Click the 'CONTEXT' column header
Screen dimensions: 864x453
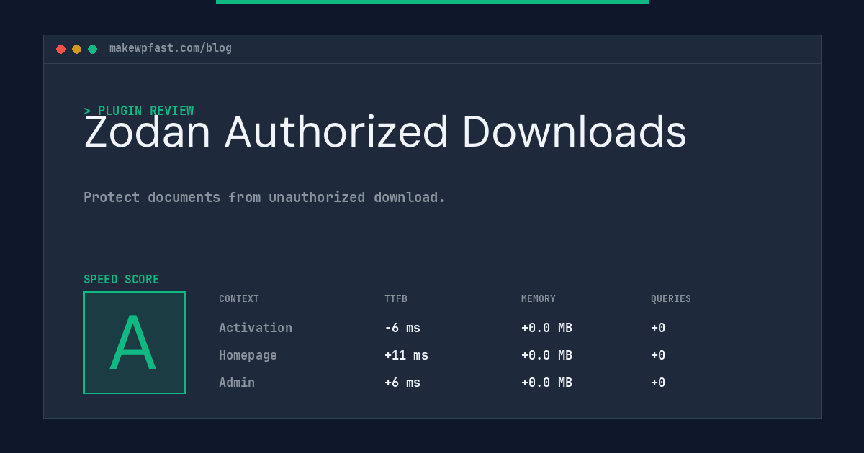click(x=239, y=299)
